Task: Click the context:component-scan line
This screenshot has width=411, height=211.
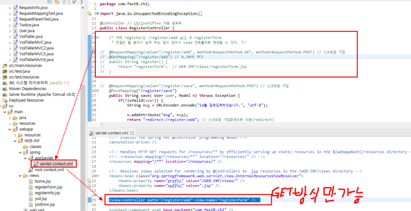Action: click(x=171, y=209)
